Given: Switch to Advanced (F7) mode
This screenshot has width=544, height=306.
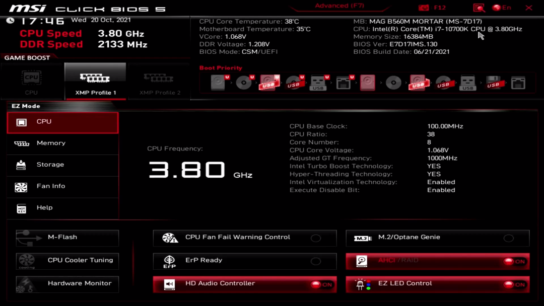Looking at the screenshot, I should [339, 6].
